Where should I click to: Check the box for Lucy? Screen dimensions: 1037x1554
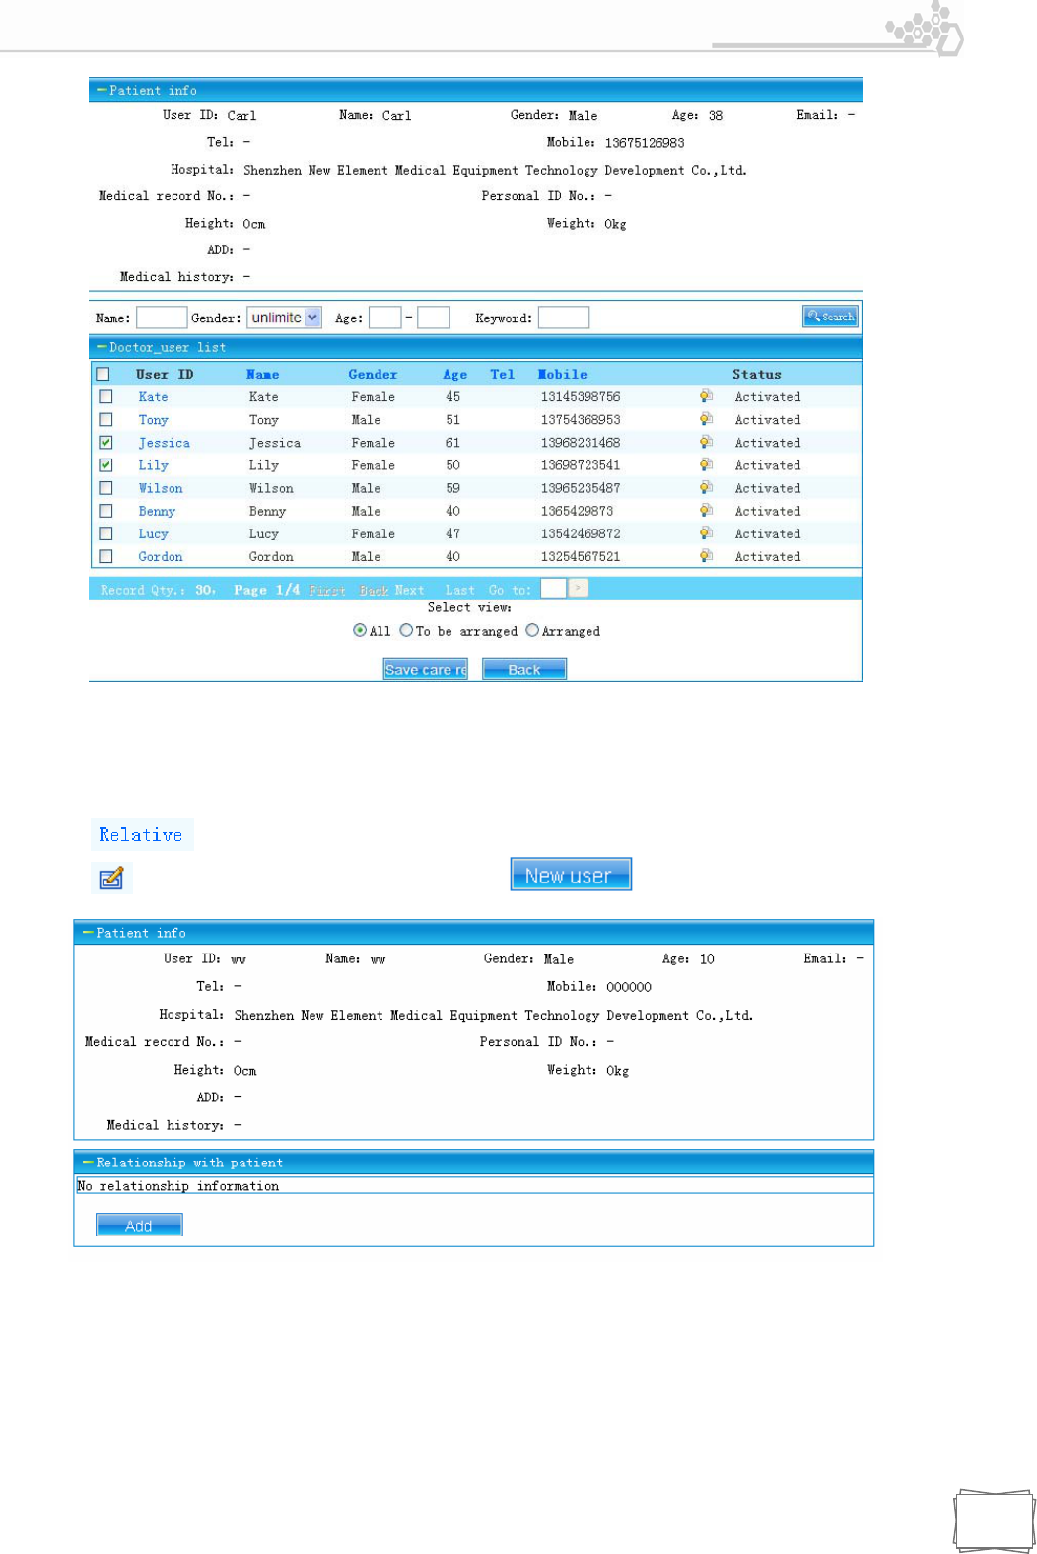(105, 533)
